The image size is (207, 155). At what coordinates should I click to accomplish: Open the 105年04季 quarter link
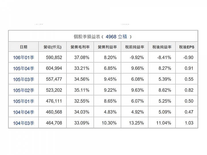coord(24,69)
